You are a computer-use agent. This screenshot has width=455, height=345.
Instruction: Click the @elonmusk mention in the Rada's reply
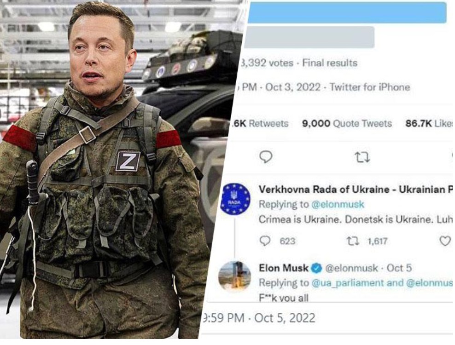(338, 205)
